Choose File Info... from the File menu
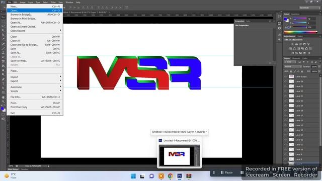 tap(35, 97)
